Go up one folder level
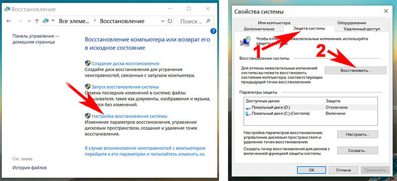Viewport: 397px width, 181px height. [x=37, y=21]
